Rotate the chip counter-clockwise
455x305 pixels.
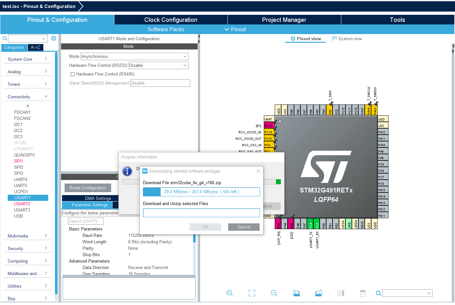[x=318, y=293]
